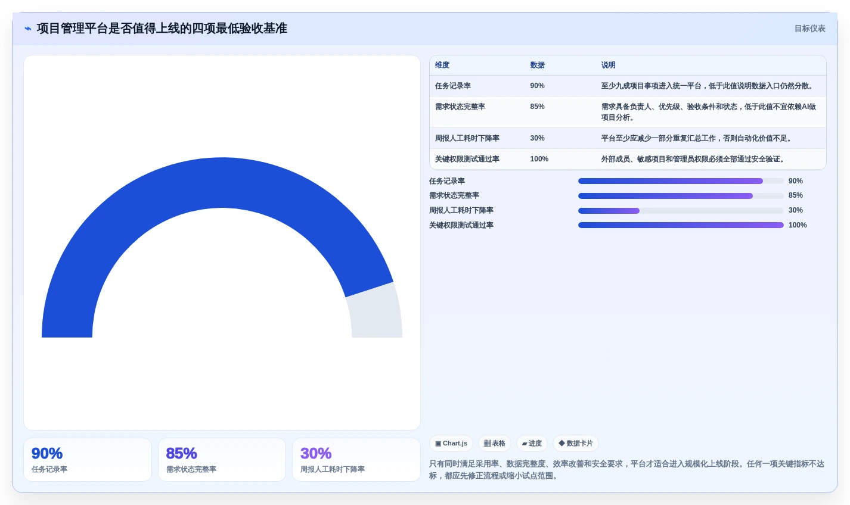Select the 数据卡片 chip
The height and width of the screenshot is (505, 850).
pos(576,443)
